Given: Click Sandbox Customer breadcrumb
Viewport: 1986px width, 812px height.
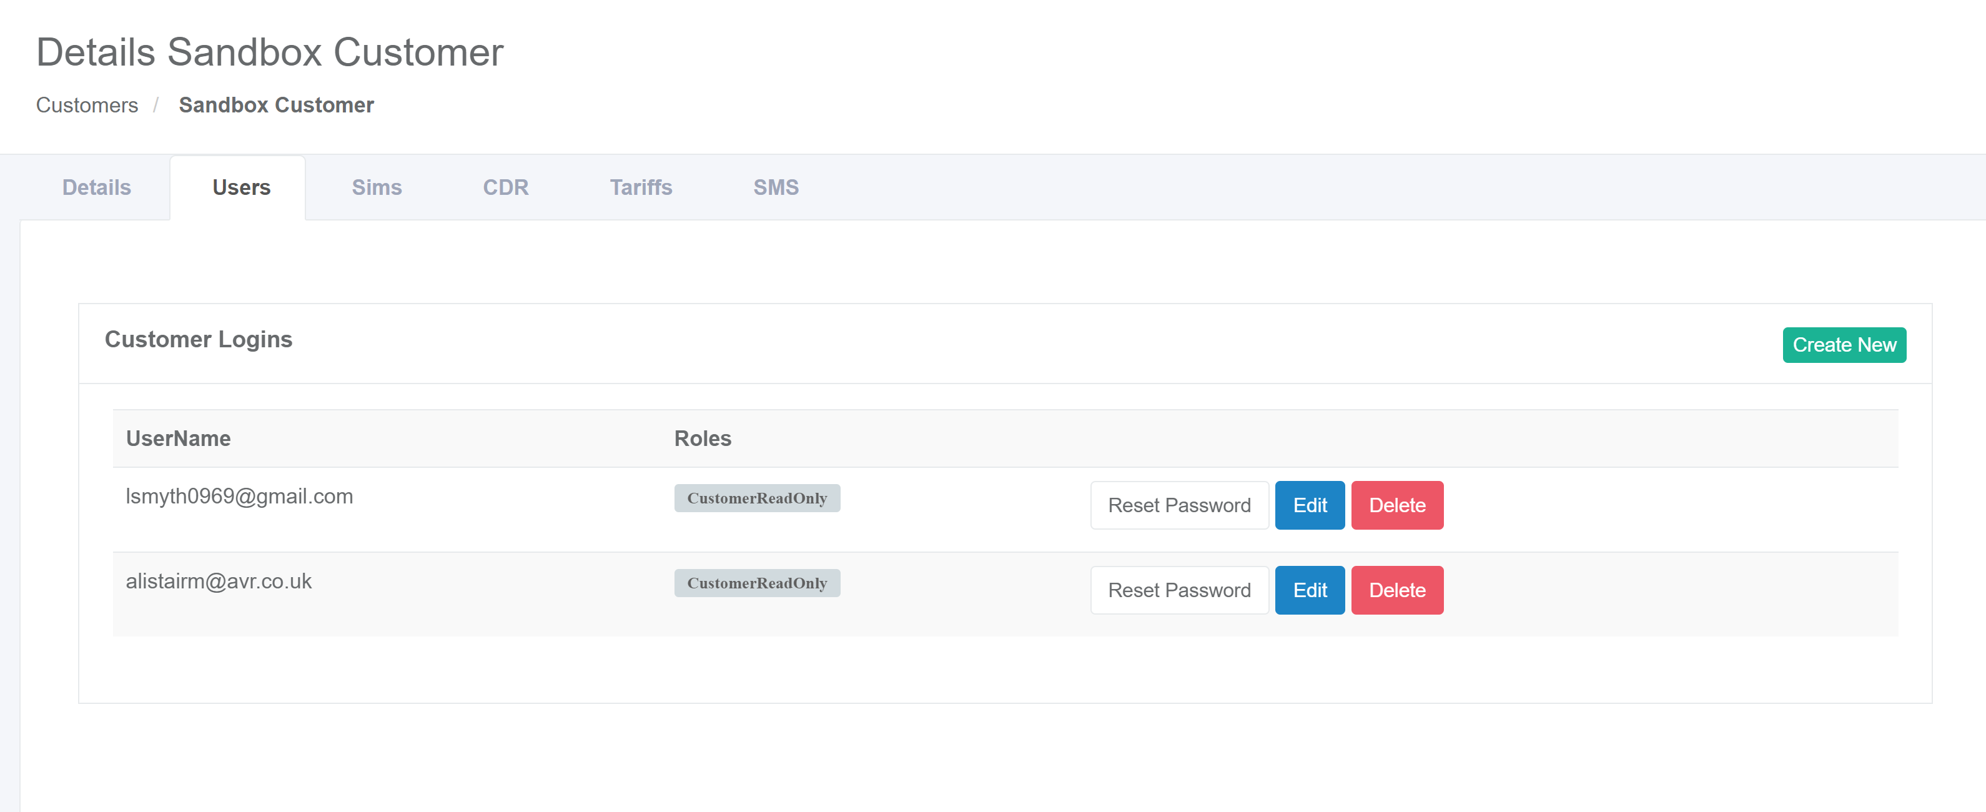Looking at the screenshot, I should 276,105.
